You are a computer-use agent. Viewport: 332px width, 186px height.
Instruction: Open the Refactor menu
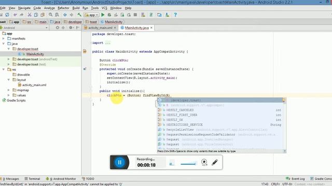63,8
